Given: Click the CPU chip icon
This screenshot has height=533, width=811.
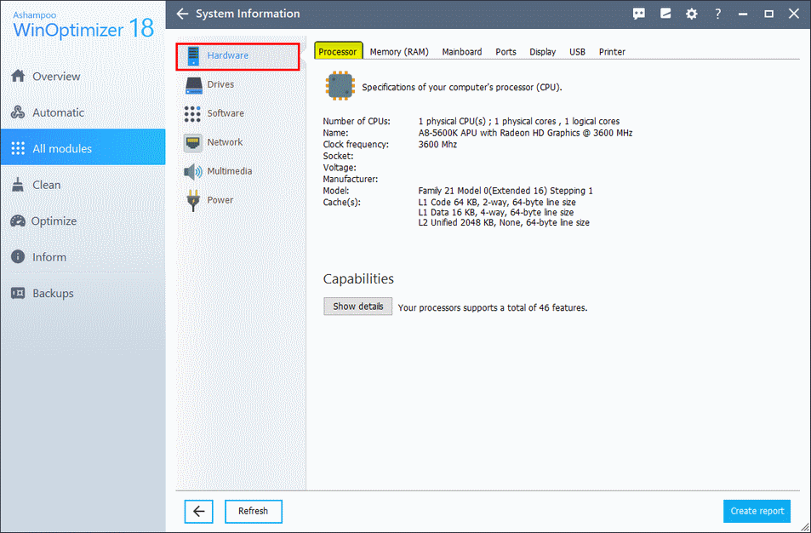Looking at the screenshot, I should click(x=340, y=86).
